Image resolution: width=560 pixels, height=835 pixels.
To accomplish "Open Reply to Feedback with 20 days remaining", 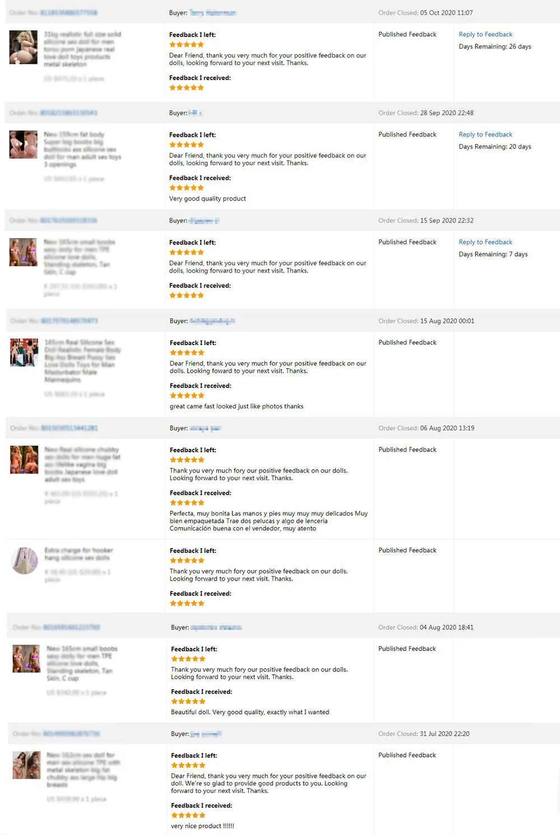I will pos(486,134).
